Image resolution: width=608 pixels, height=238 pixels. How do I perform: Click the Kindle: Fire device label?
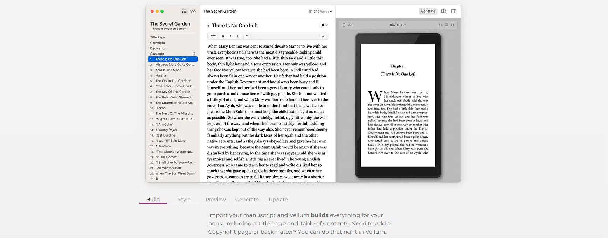(x=398, y=25)
